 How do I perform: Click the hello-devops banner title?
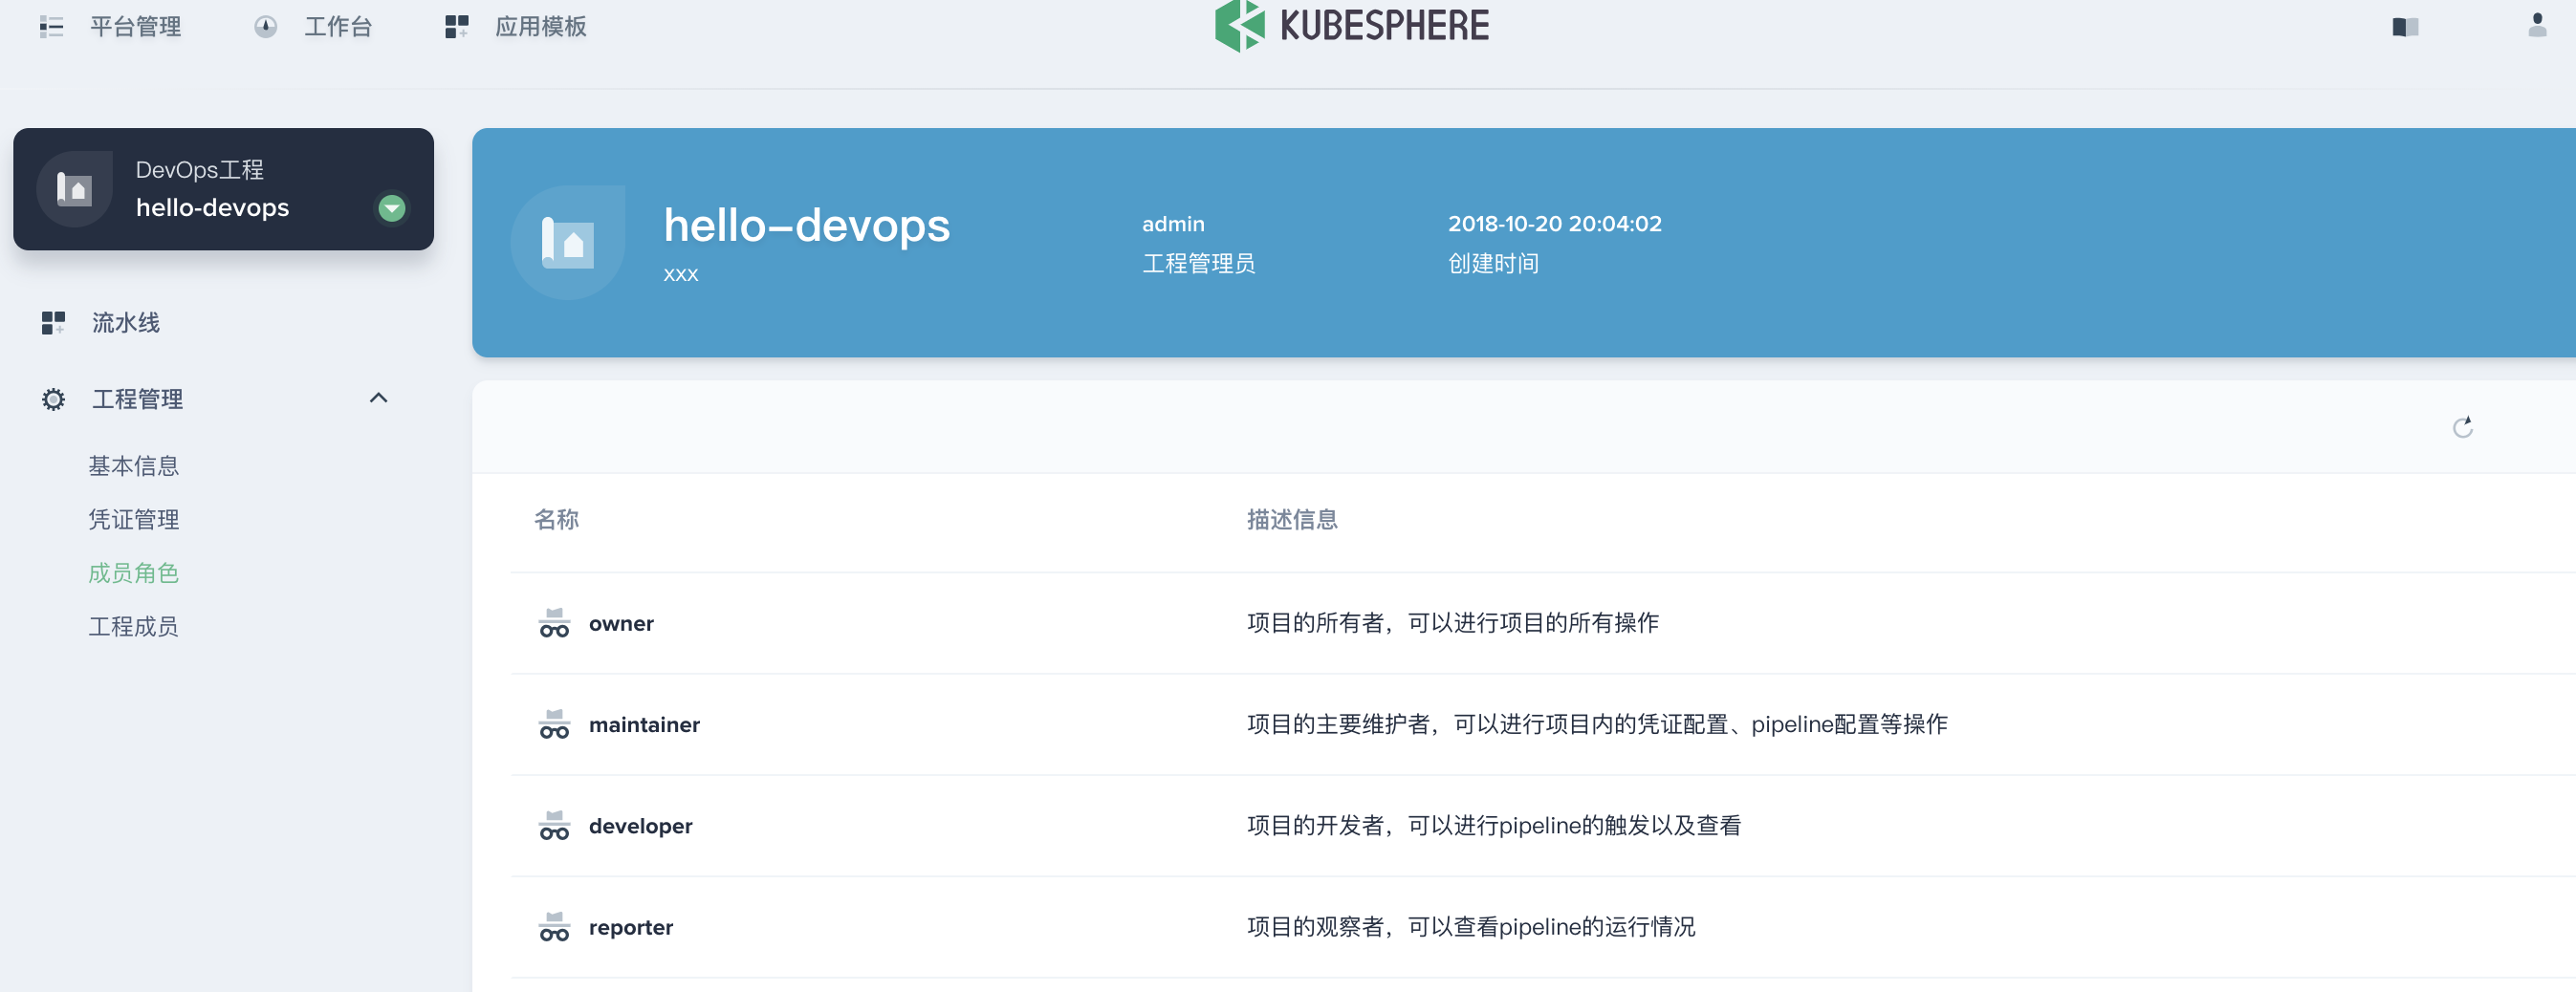tap(807, 226)
